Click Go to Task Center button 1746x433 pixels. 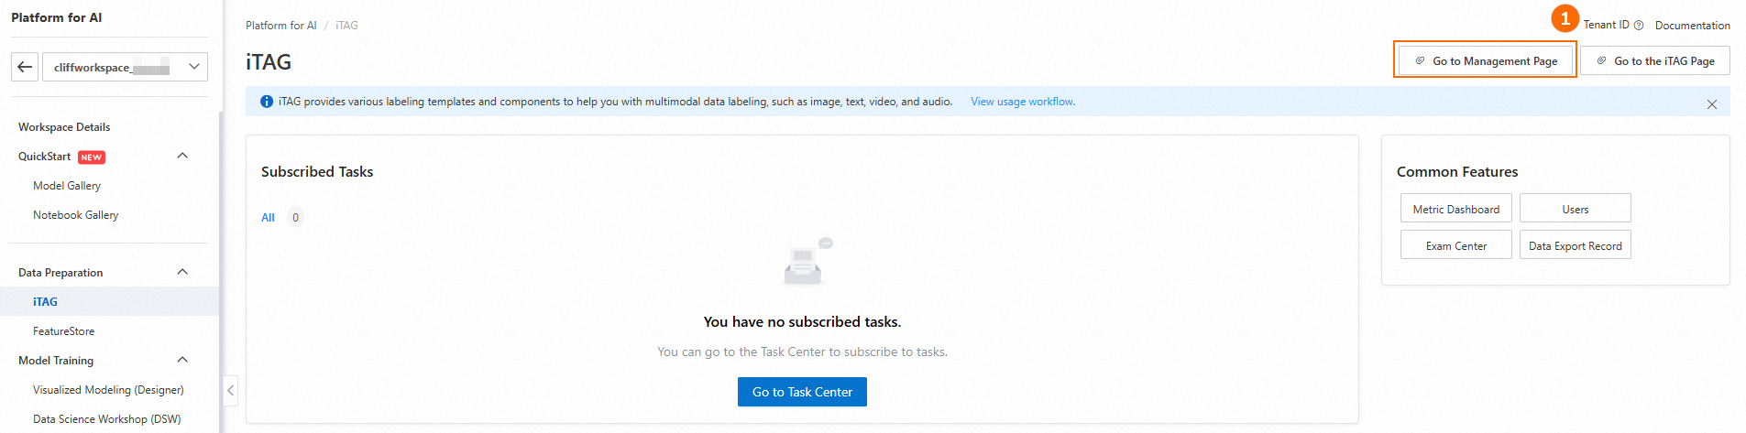802,392
